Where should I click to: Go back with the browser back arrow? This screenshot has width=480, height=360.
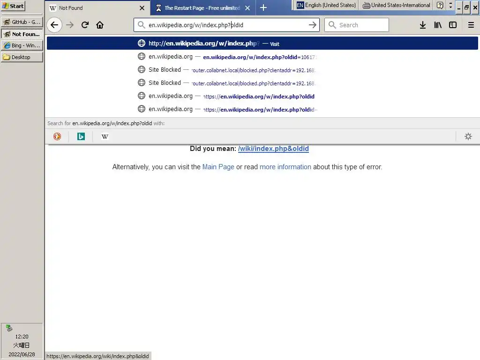coord(54,25)
